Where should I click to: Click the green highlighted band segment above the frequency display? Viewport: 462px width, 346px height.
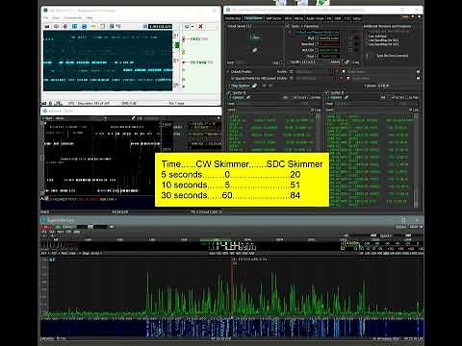coord(216,239)
